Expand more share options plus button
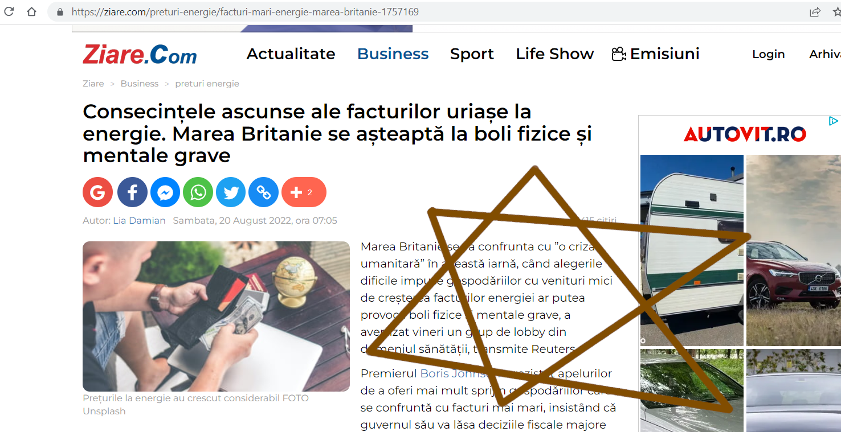 click(304, 192)
